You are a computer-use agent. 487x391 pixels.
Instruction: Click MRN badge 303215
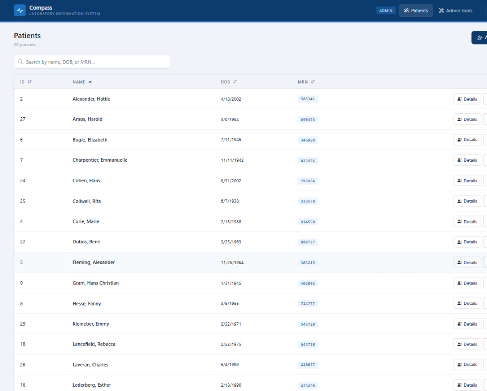pos(308,263)
